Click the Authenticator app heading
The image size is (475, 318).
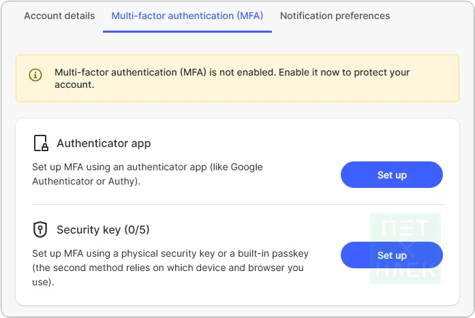pyautogui.click(x=104, y=144)
